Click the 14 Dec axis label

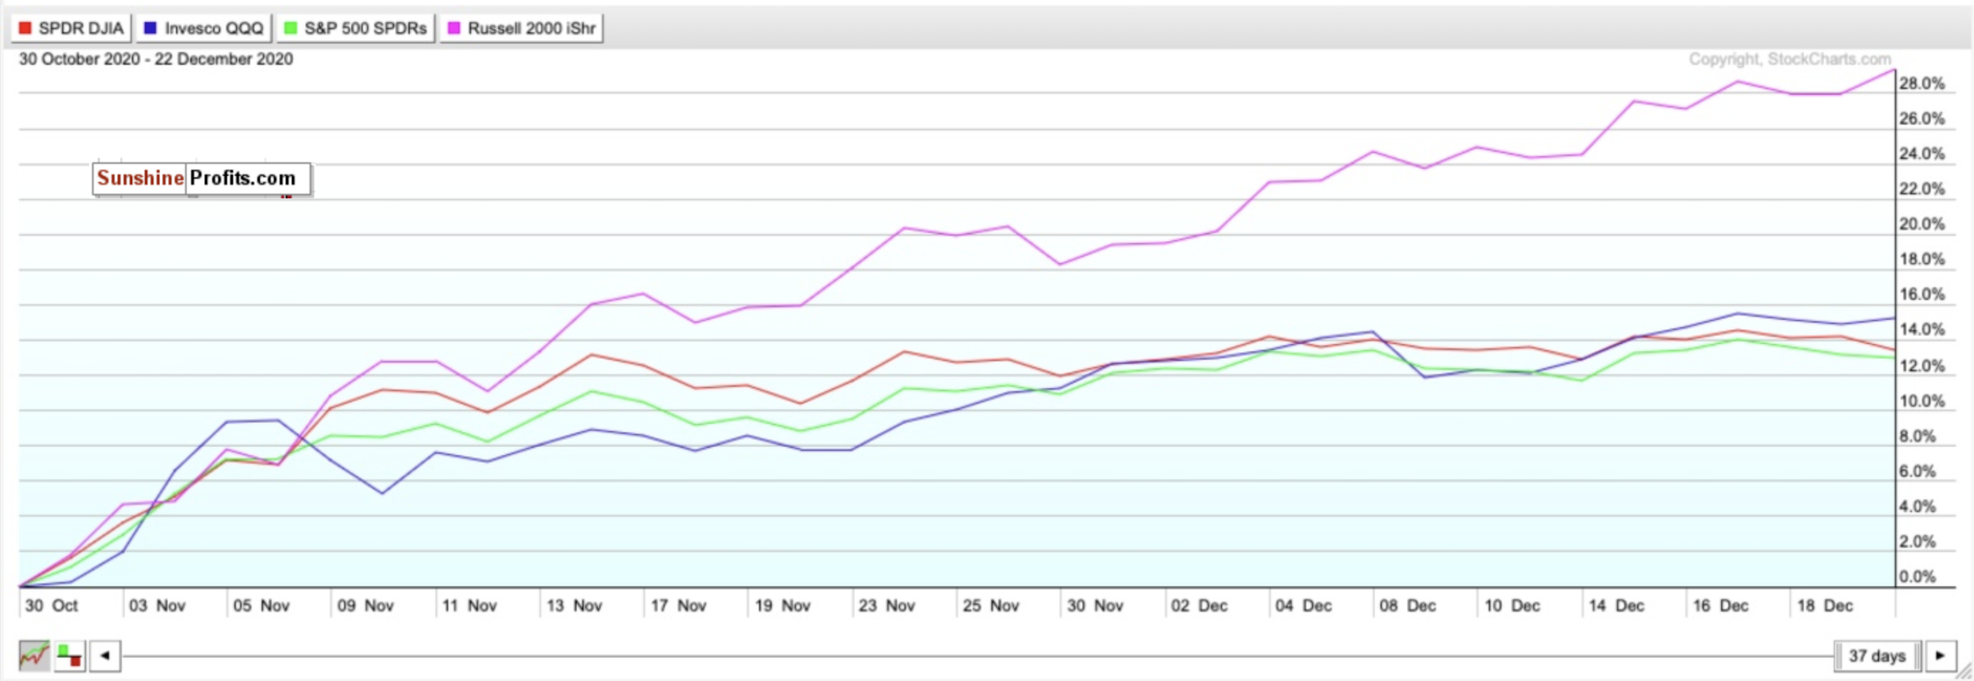tap(1616, 605)
